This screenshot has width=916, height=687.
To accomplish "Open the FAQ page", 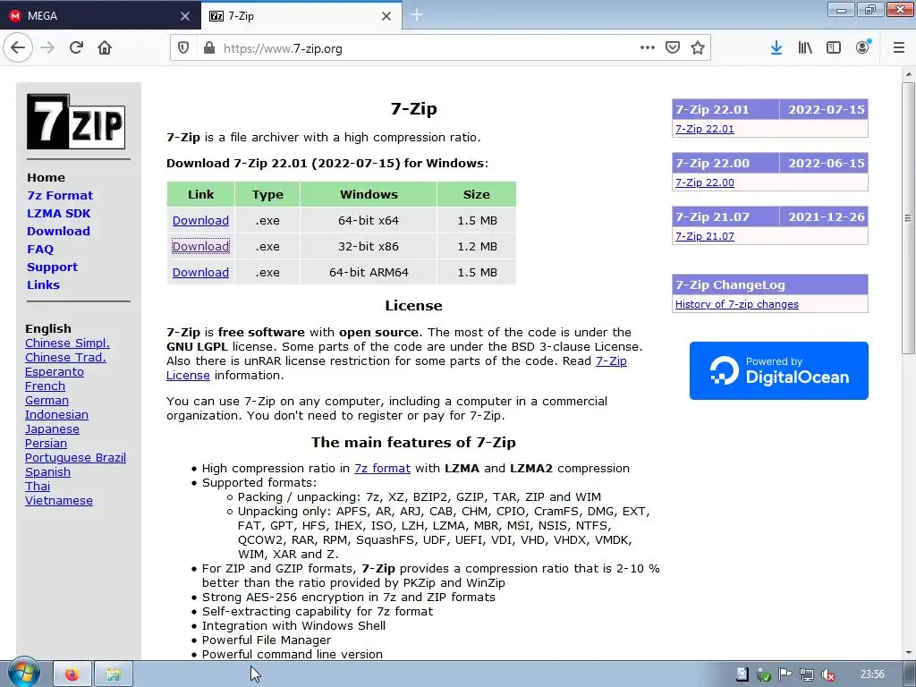I will [x=40, y=250].
